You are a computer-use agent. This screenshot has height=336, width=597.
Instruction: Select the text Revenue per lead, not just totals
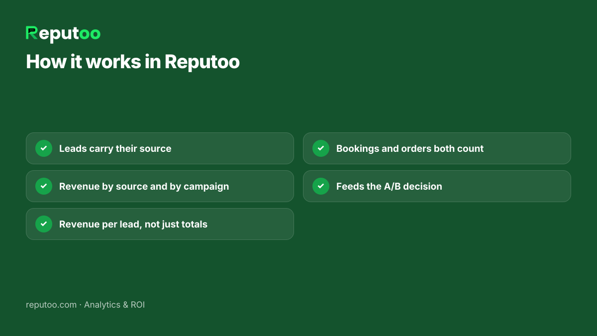[x=133, y=224]
